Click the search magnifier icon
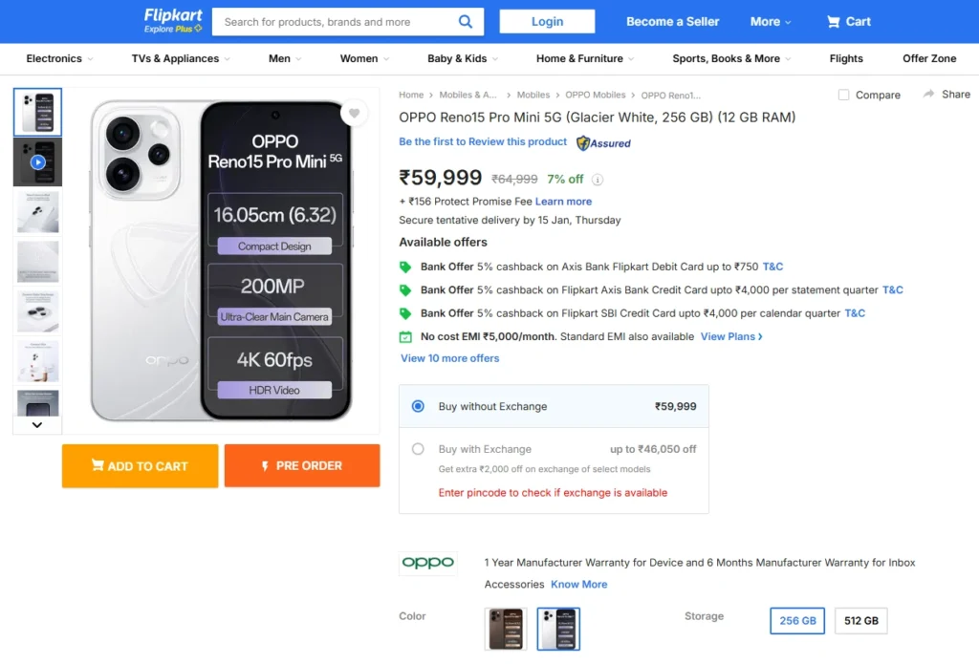The width and height of the screenshot is (979, 664). tap(466, 21)
